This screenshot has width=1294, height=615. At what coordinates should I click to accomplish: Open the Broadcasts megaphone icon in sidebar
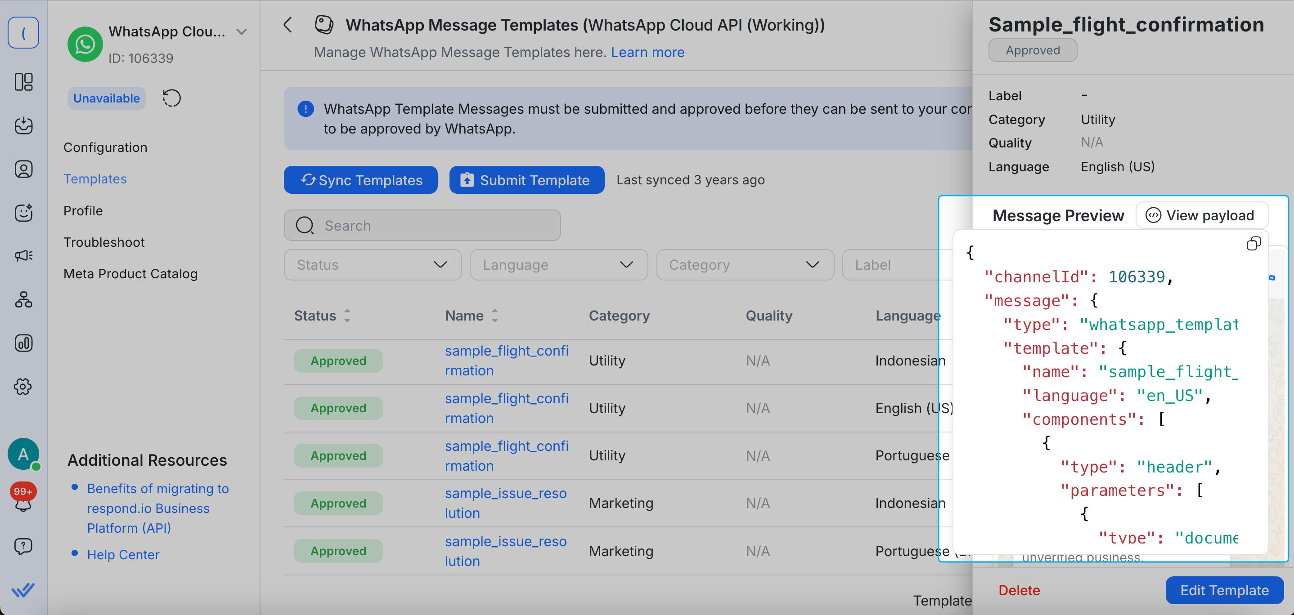point(23,255)
